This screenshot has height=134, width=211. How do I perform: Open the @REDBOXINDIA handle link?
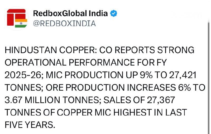pos(64,24)
